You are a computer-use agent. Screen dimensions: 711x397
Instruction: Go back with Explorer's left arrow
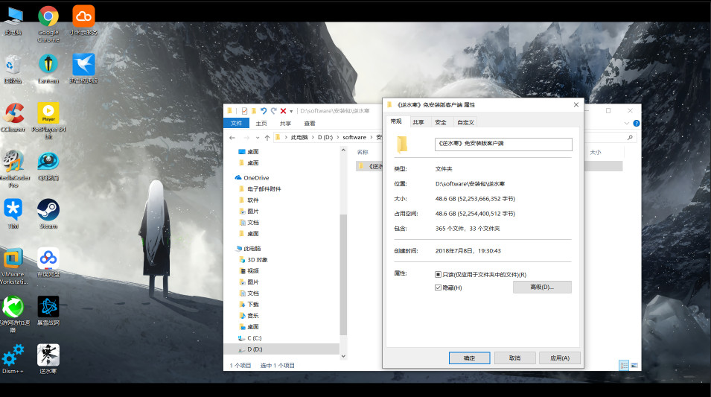232,138
